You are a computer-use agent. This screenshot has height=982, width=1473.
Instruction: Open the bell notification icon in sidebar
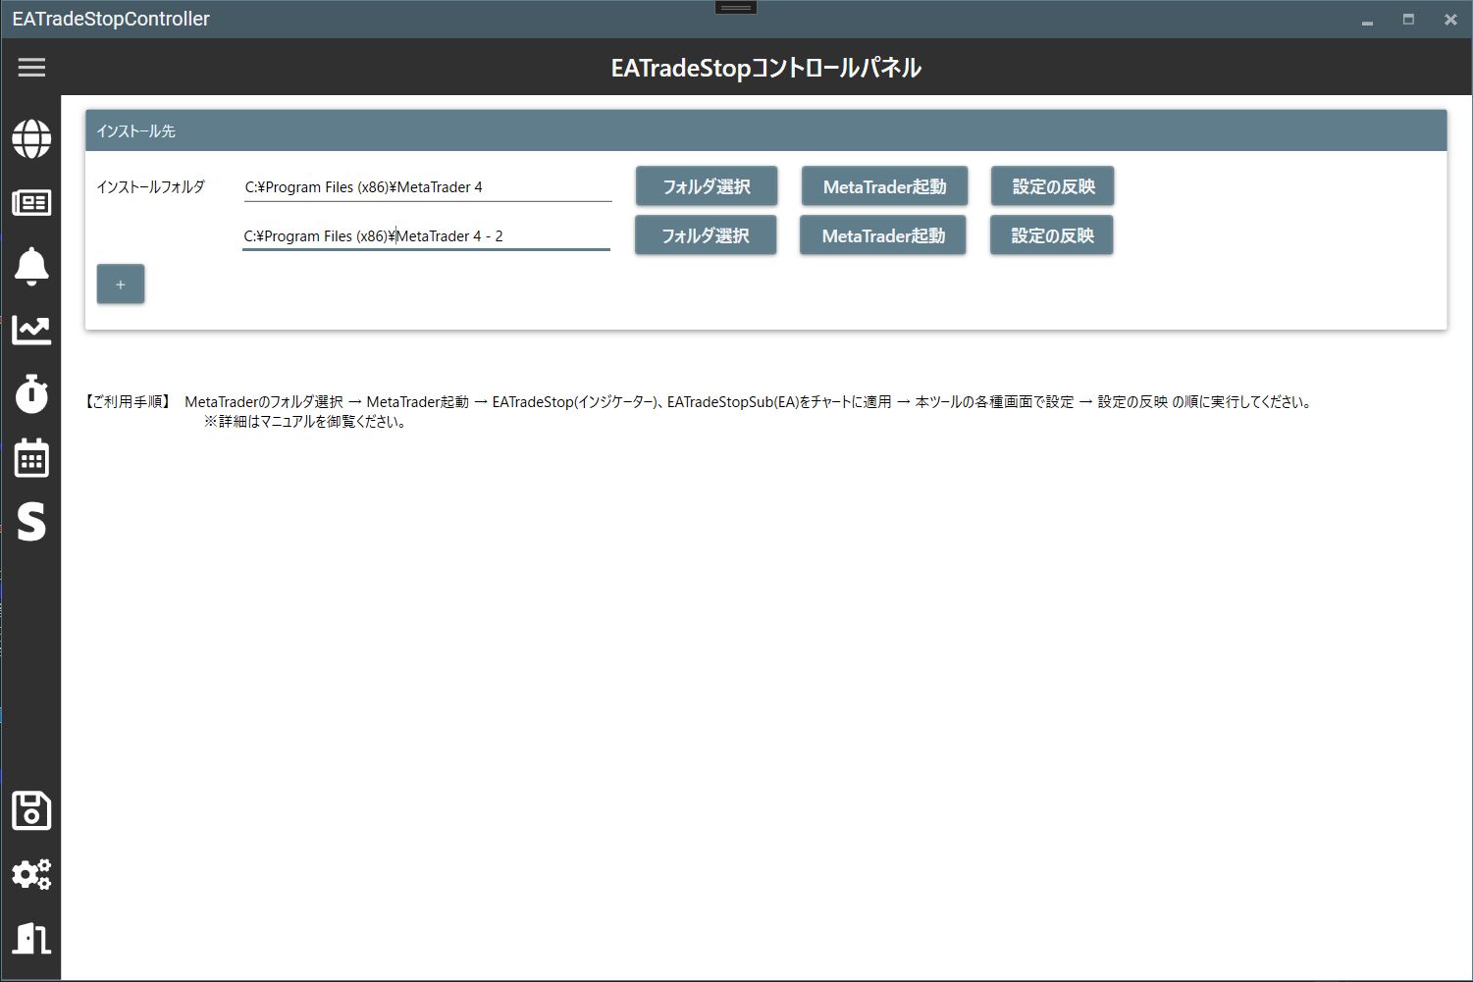[x=31, y=266]
